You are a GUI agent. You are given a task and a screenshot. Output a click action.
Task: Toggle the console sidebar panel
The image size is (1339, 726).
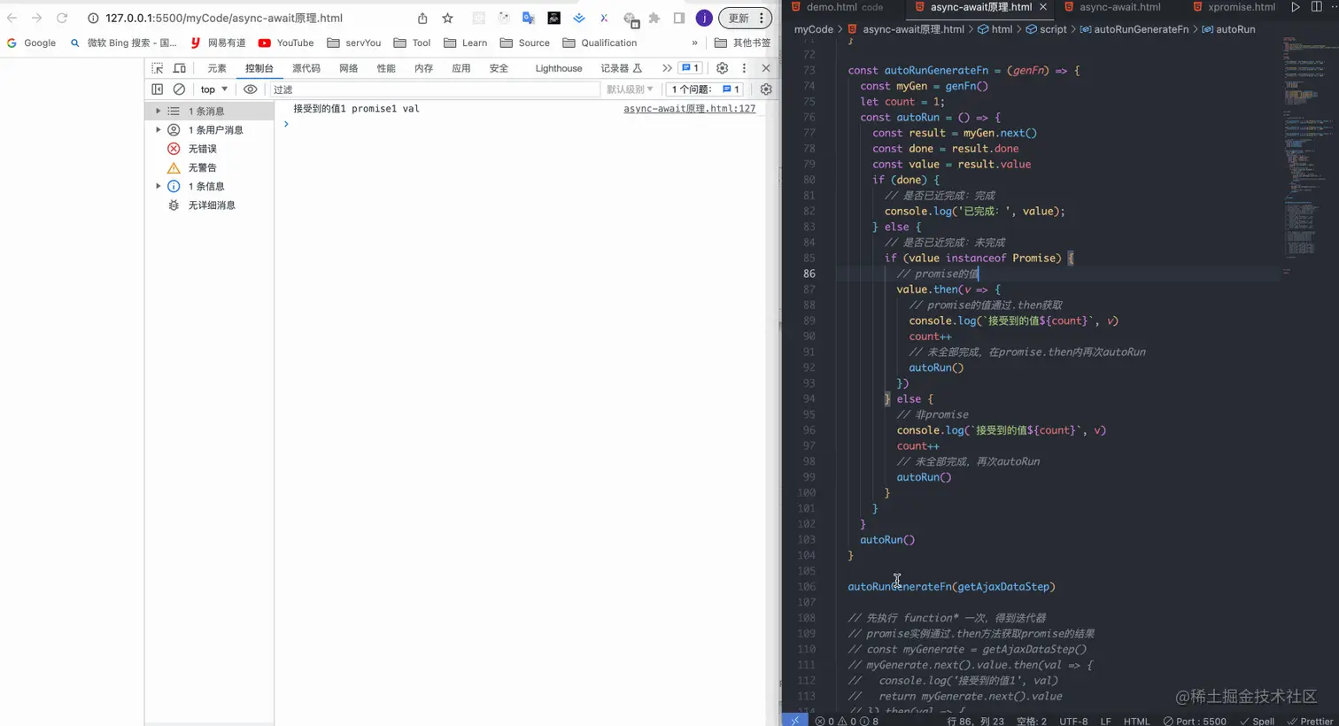pyautogui.click(x=158, y=89)
